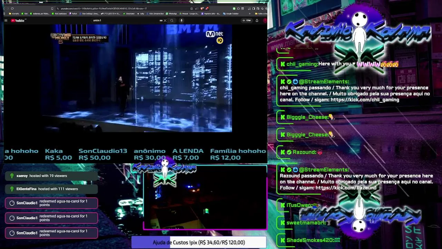Expand the bookmarks overflow chevron

pos(250,13)
